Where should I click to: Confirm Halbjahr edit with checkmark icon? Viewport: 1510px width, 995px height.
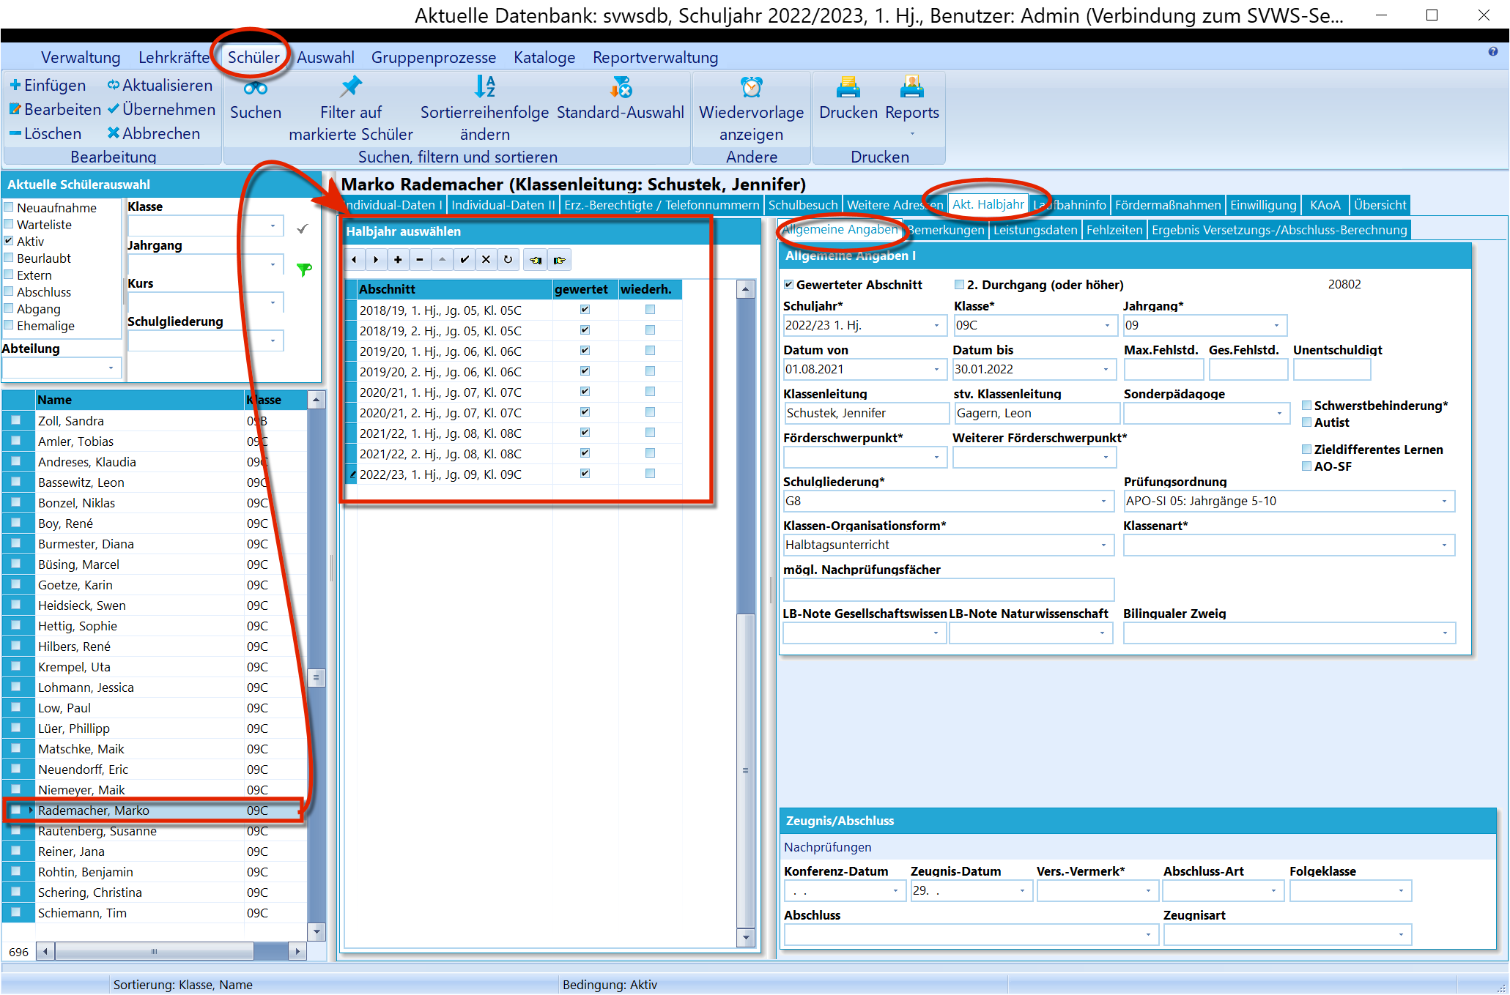pyautogui.click(x=464, y=260)
